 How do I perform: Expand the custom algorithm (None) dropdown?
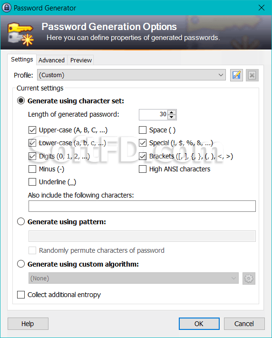click(x=134, y=278)
